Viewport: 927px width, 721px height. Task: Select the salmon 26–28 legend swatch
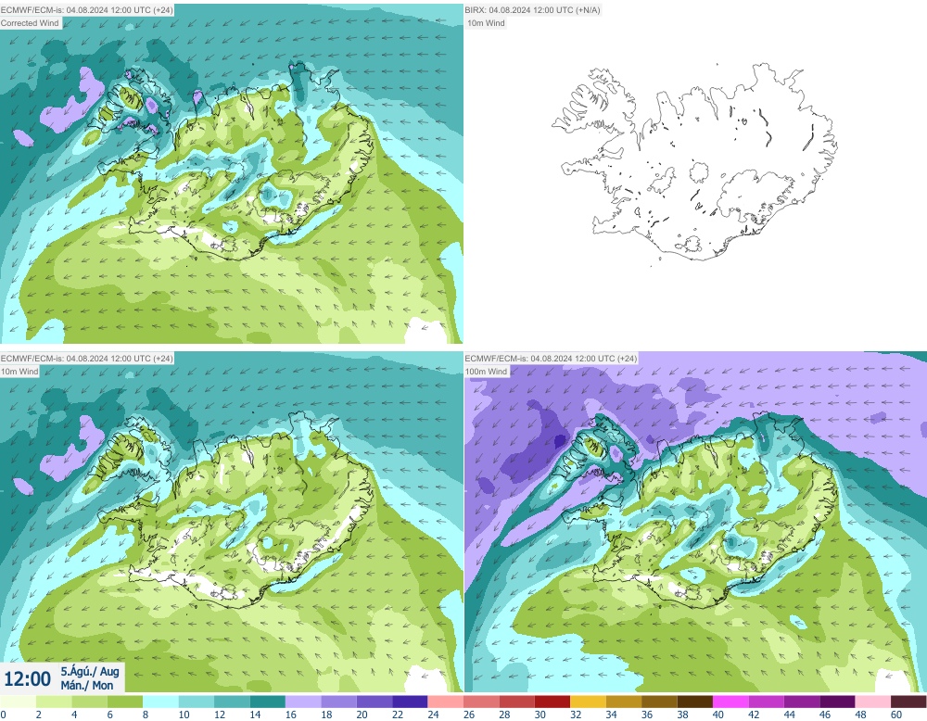point(481,702)
